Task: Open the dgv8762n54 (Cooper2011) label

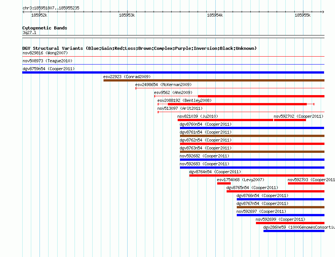Action: [x=206, y=140]
